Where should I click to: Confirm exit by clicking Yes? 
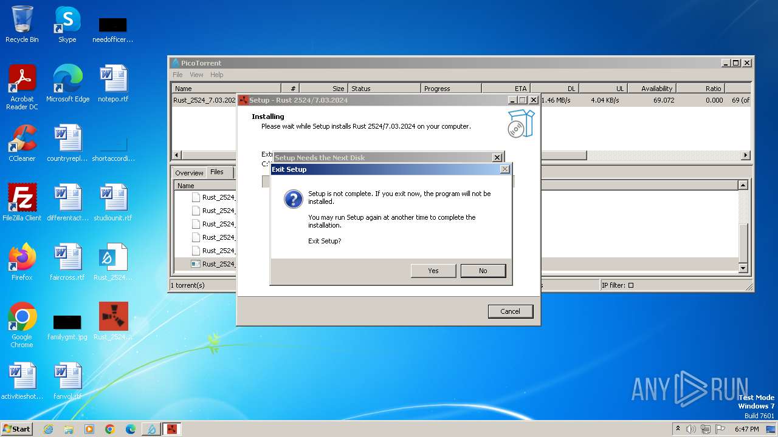pyautogui.click(x=433, y=271)
